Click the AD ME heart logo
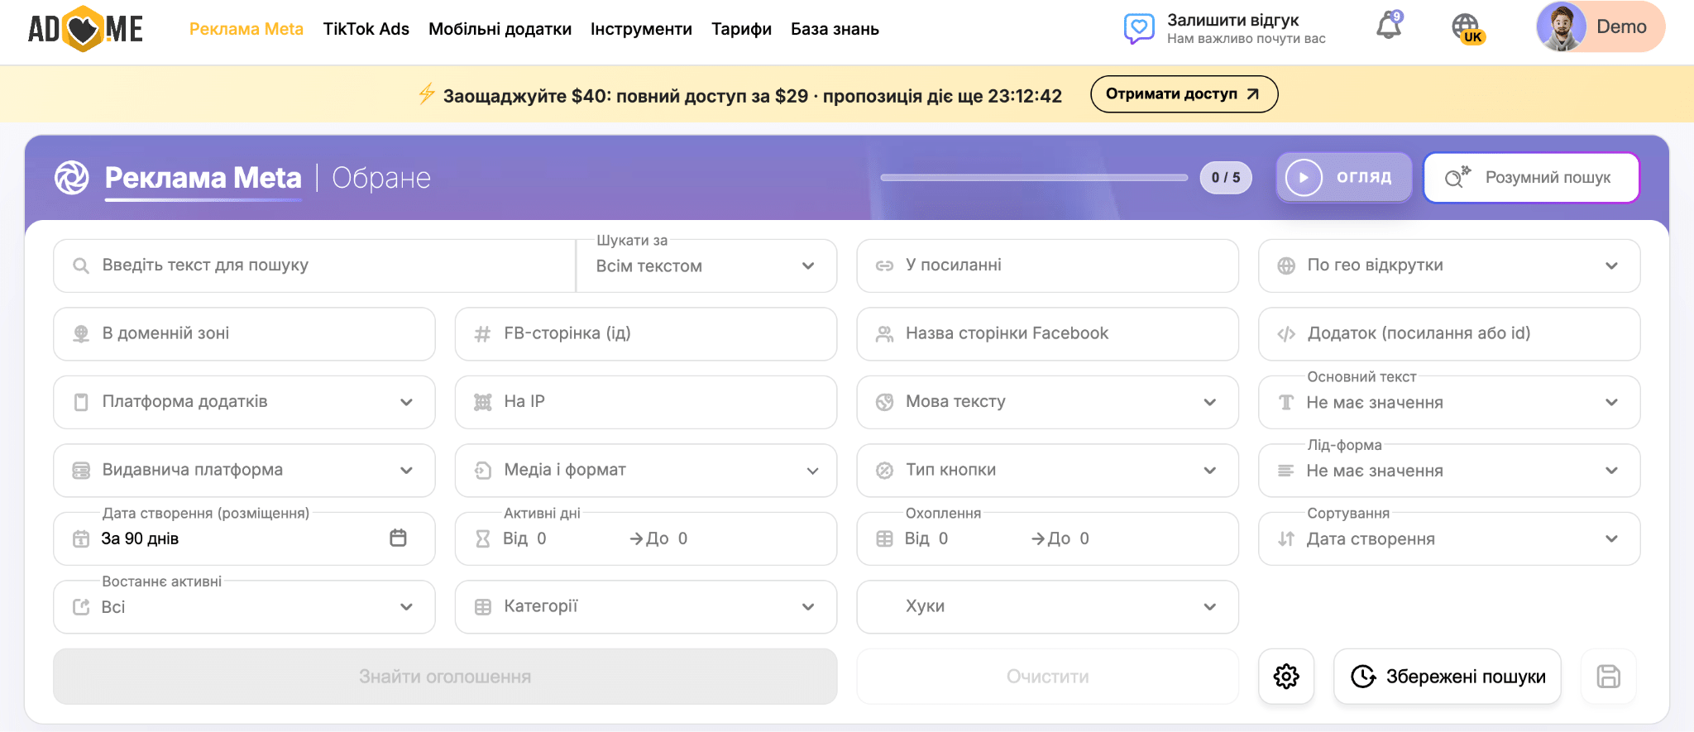 [x=85, y=29]
